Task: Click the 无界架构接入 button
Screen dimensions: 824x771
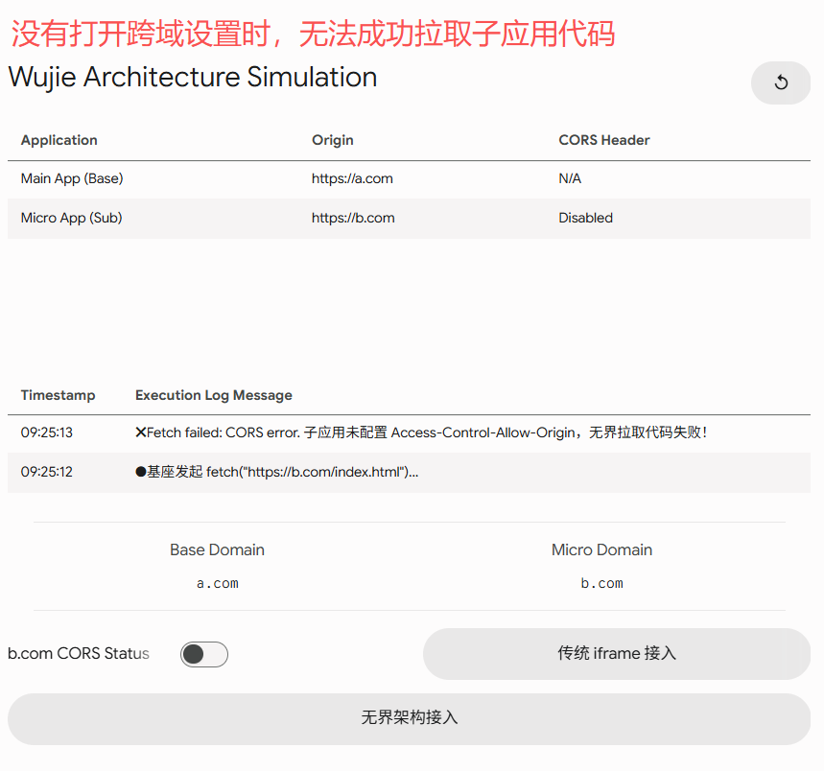Action: click(x=409, y=718)
